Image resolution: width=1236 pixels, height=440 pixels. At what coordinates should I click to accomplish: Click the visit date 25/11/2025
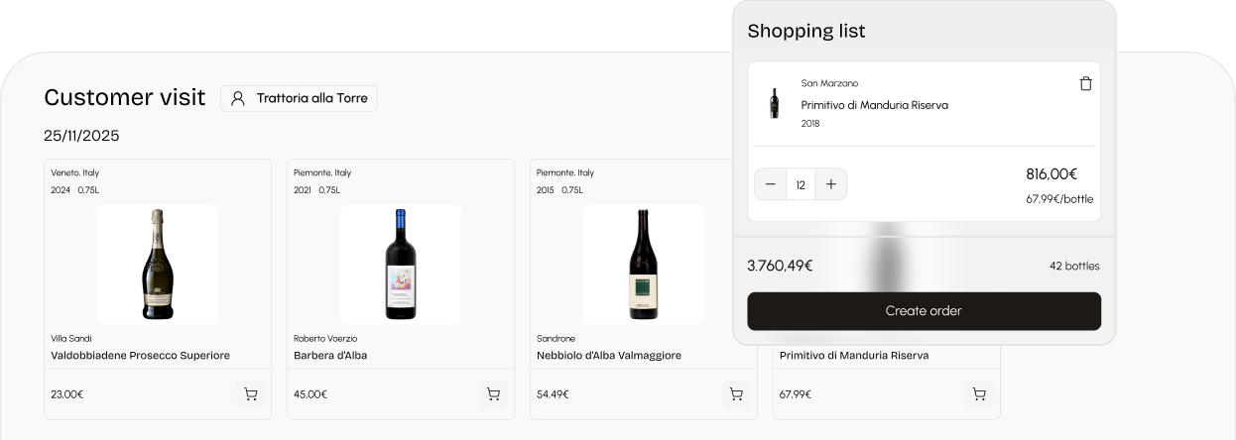pos(81,136)
